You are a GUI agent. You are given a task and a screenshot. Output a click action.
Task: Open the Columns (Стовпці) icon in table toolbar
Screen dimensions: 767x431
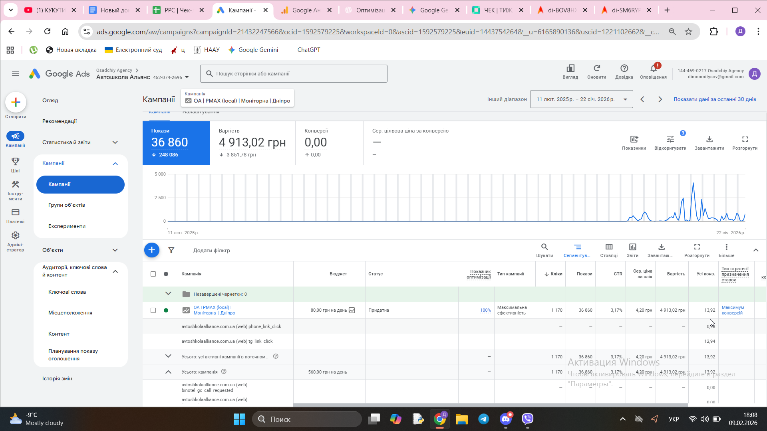tap(609, 247)
